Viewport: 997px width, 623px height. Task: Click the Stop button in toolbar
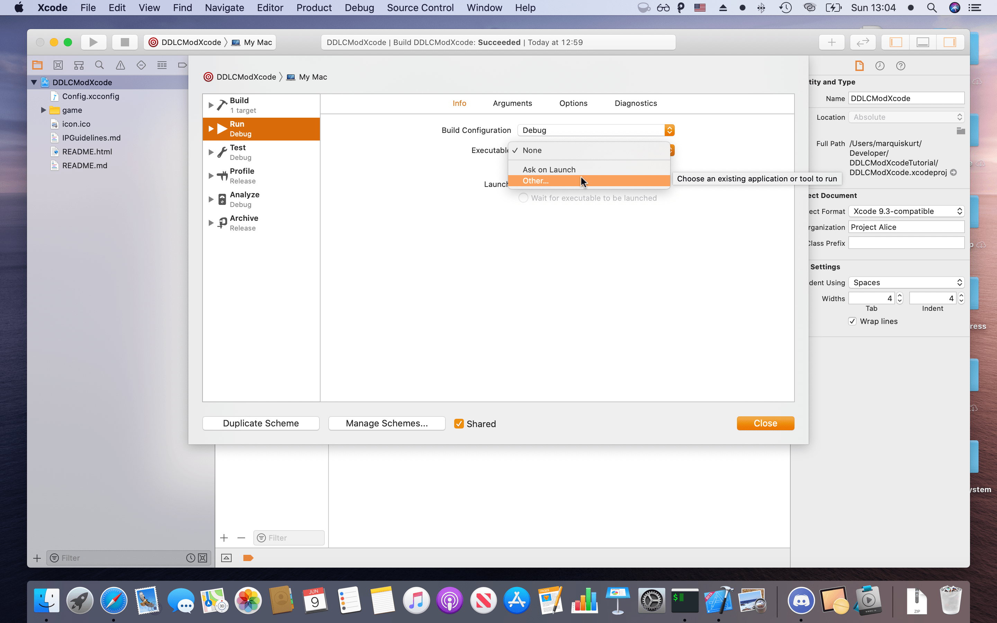[x=125, y=42]
